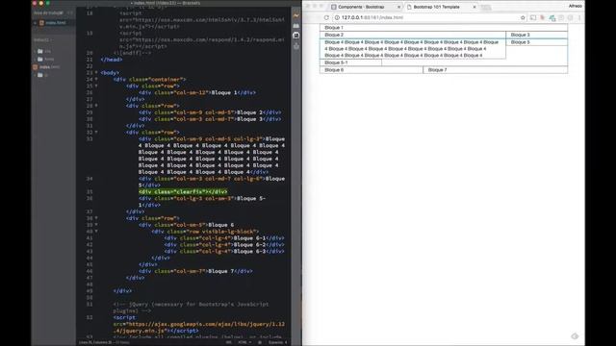
Task: Click the Chrome address bar URL
Action: pyautogui.click(x=372, y=17)
